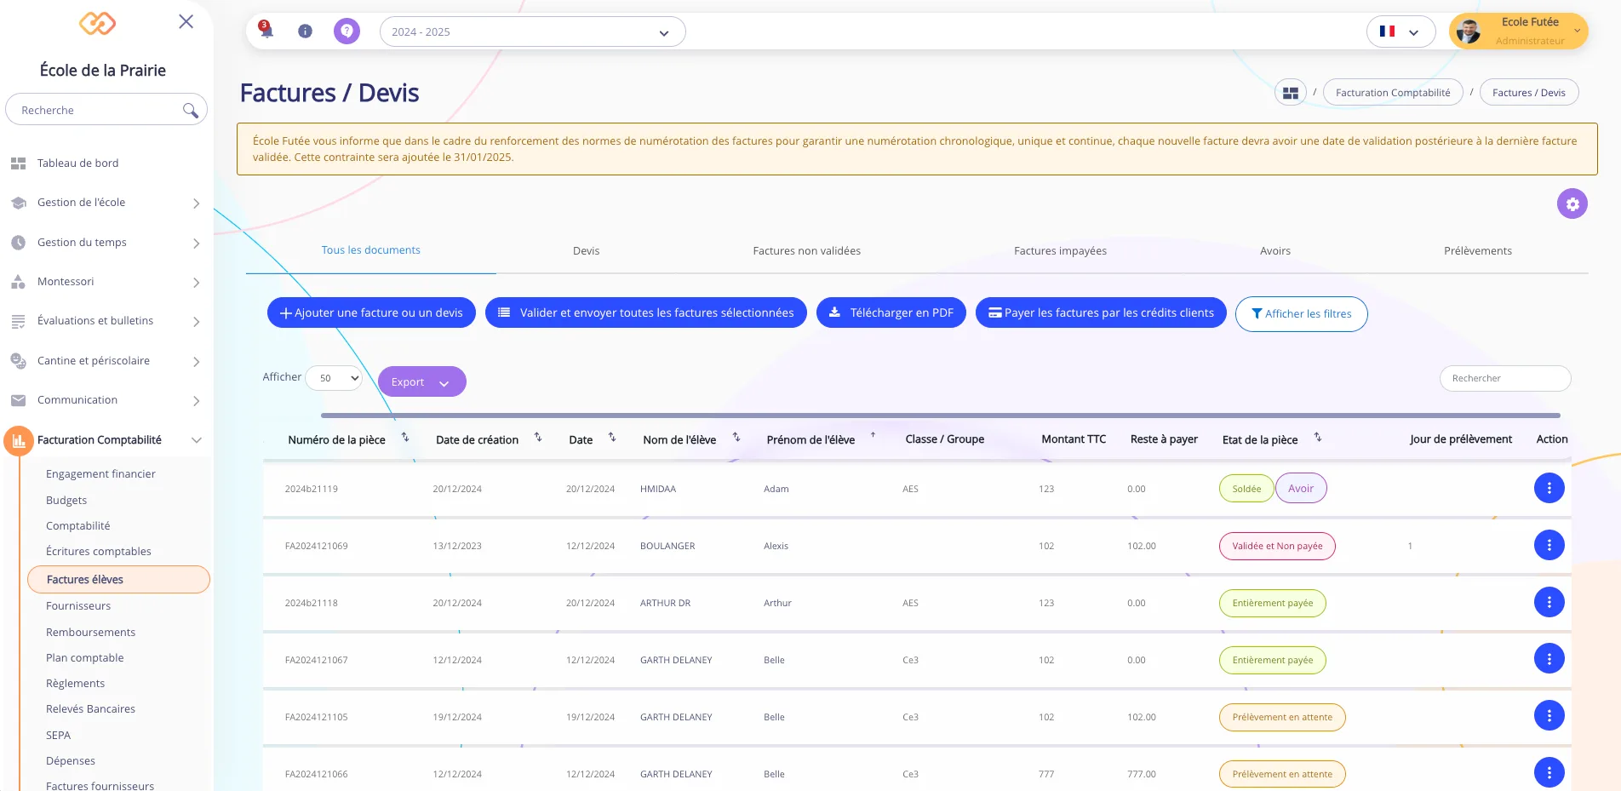Open actions menu for ARTHUR DR row
The image size is (1621, 791).
click(x=1549, y=602)
